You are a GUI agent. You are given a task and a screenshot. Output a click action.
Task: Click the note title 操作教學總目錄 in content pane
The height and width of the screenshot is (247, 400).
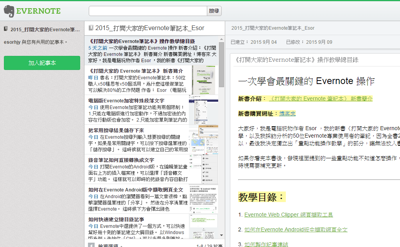click(296, 60)
